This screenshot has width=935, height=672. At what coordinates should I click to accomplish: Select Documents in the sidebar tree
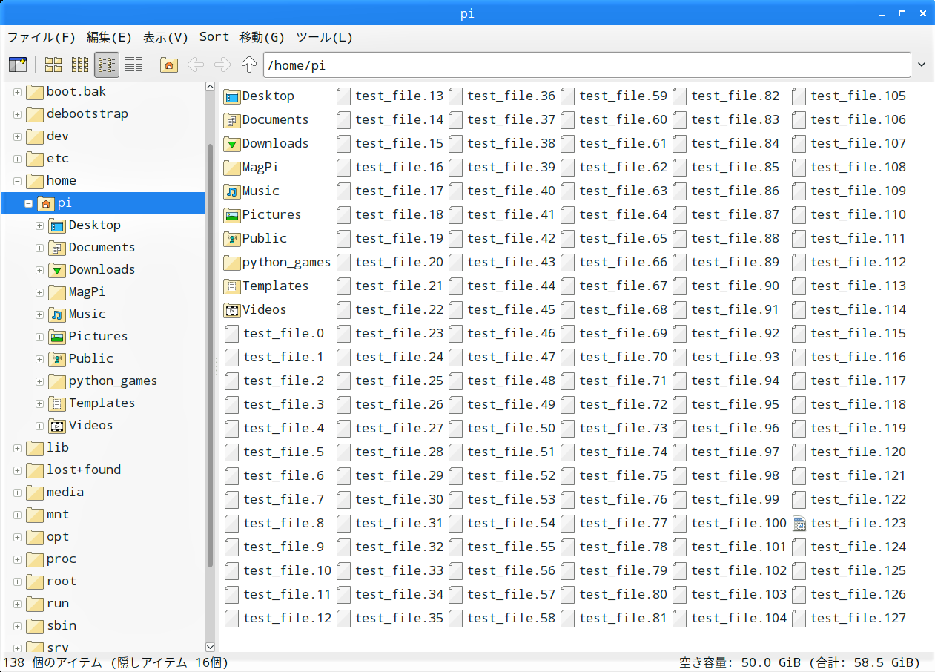[x=102, y=248]
